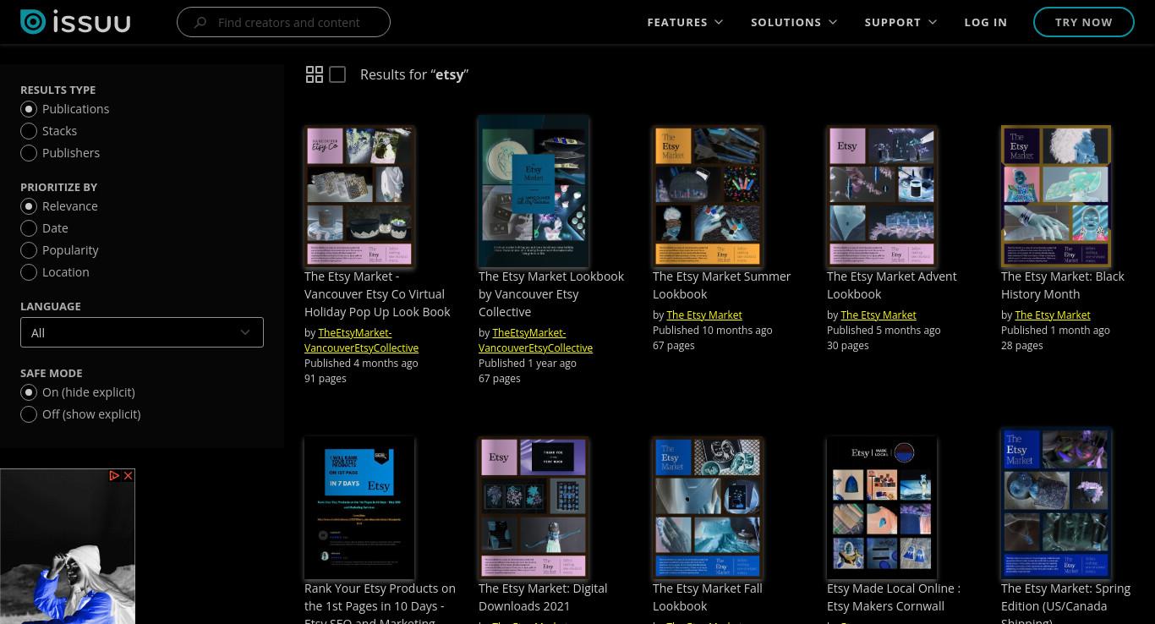Expand the Support menu

coord(900,22)
